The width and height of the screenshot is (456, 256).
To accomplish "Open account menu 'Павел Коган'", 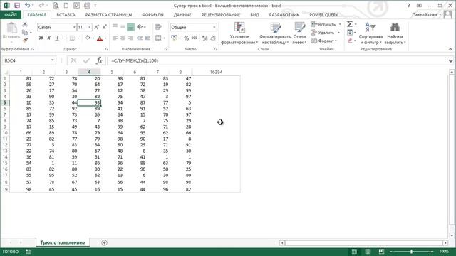I will pos(427,14).
